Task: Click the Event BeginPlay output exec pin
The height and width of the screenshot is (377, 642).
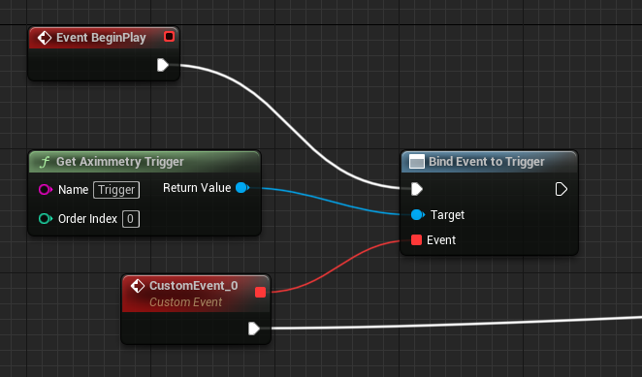Action: [163, 65]
